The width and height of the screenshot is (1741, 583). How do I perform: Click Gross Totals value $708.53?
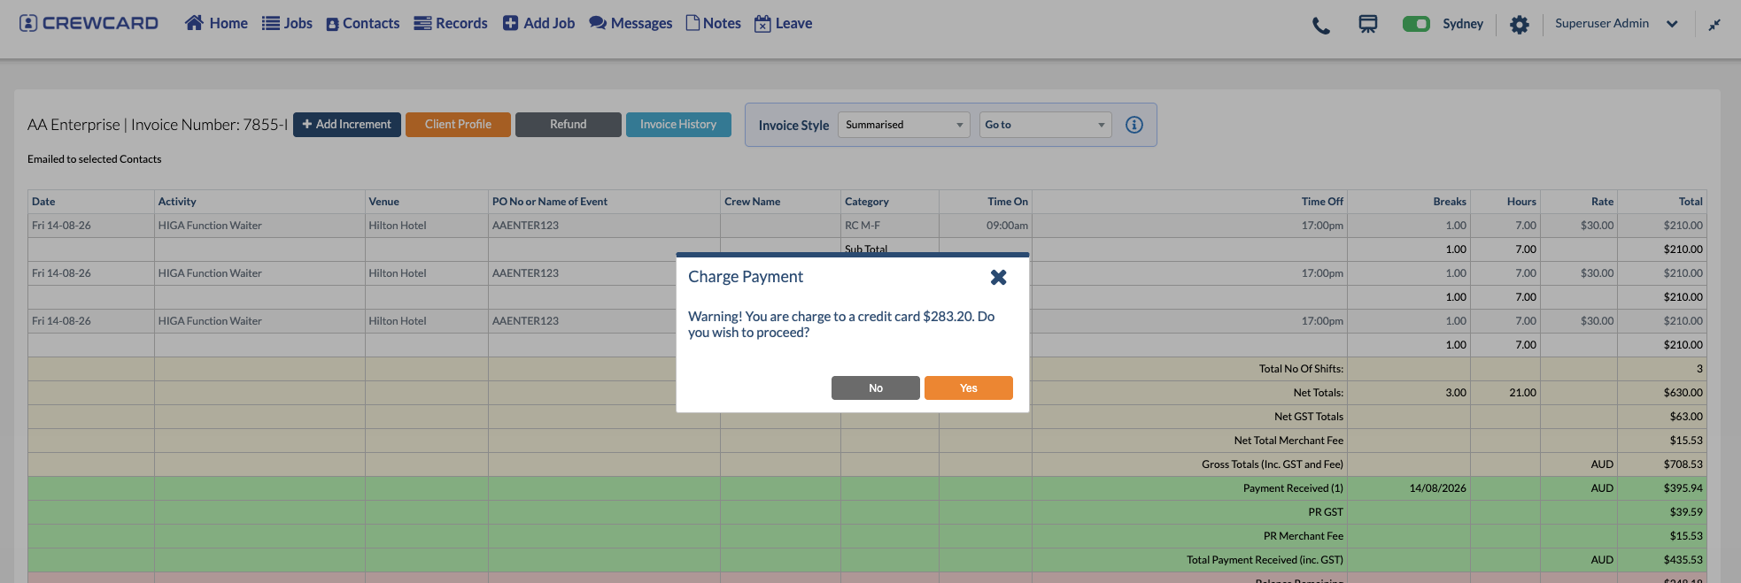1683,464
